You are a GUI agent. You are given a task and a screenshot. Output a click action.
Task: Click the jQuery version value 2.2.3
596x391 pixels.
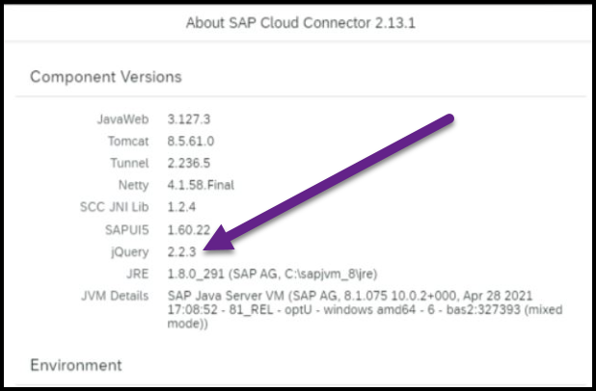click(x=181, y=251)
